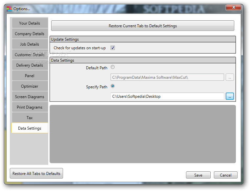Click the Update Settings header
Screen dimensions: 250x191
(x=143, y=39)
